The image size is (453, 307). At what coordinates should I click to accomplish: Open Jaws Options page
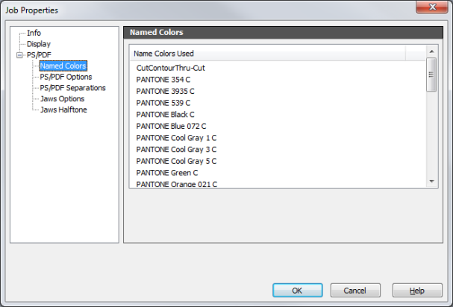63,98
